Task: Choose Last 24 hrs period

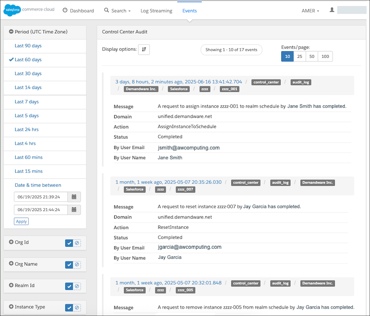Action: click(26, 129)
